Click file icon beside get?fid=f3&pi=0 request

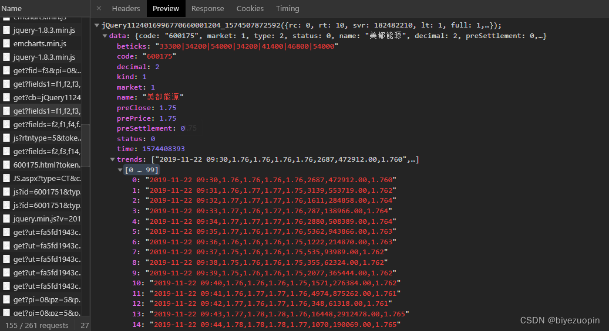[6, 70]
